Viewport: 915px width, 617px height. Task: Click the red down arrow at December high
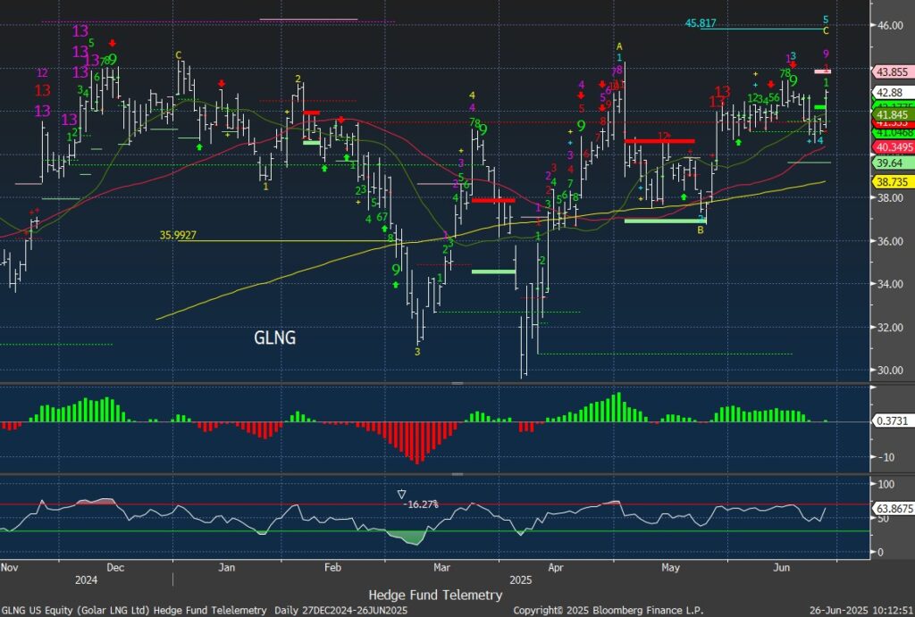pyautogui.click(x=112, y=43)
